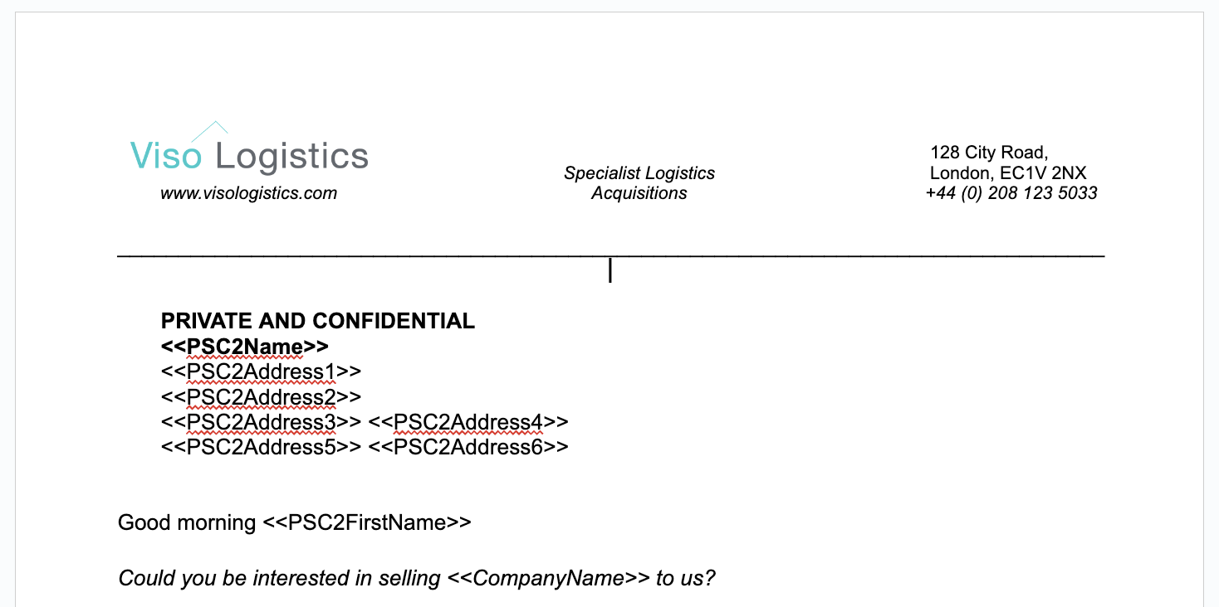Click the Viso Logistics logo
Screen dimensions: 1219x607
(x=249, y=156)
